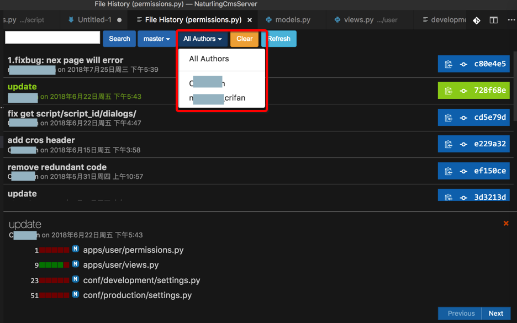Click the commit node icon for e229a32
Image resolution: width=517 pixels, height=323 pixels.
(x=463, y=144)
